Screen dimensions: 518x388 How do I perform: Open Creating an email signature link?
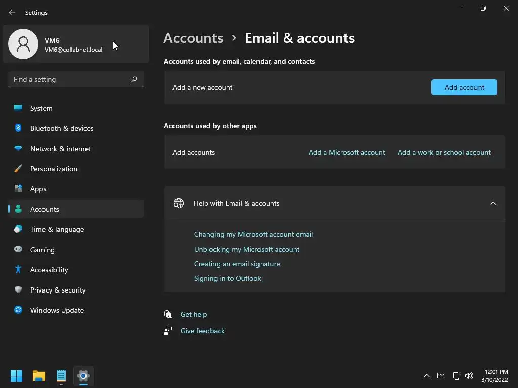237,264
